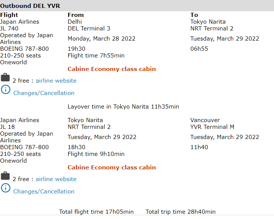Click the Outbound DEL YVR header bar
Screen dimensions: 274x219
click(x=137, y=6)
